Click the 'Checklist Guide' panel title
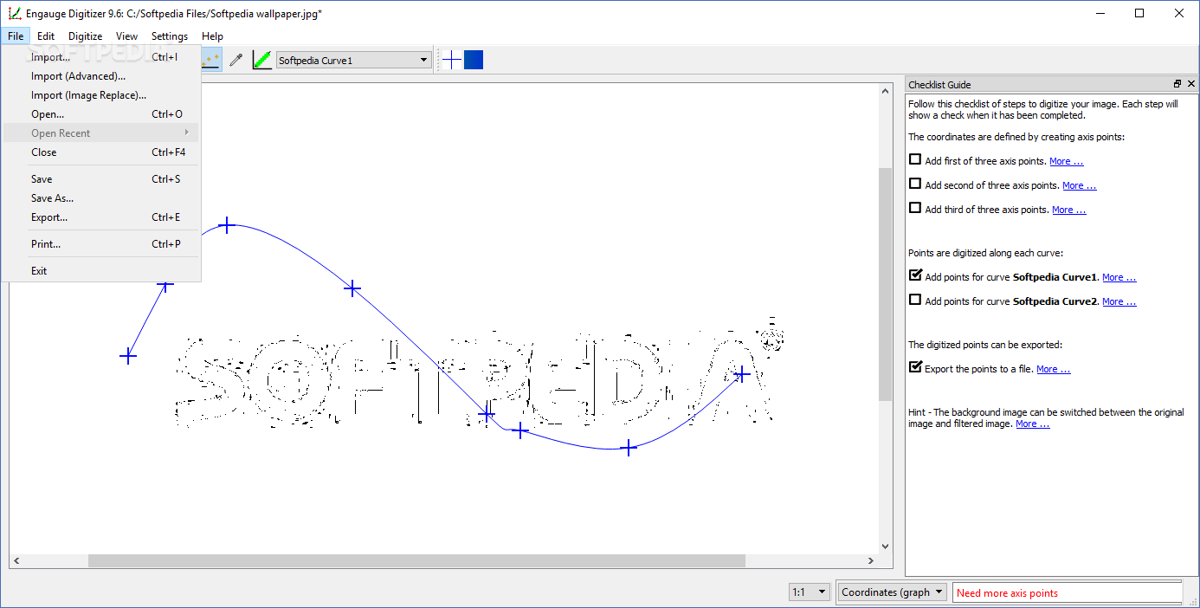The height and width of the screenshot is (608, 1200). click(x=939, y=84)
